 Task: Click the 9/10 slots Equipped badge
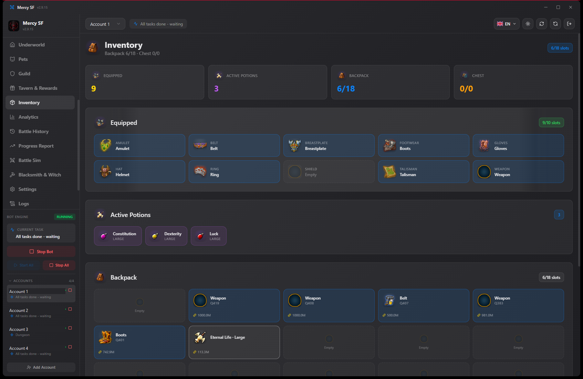pos(551,122)
